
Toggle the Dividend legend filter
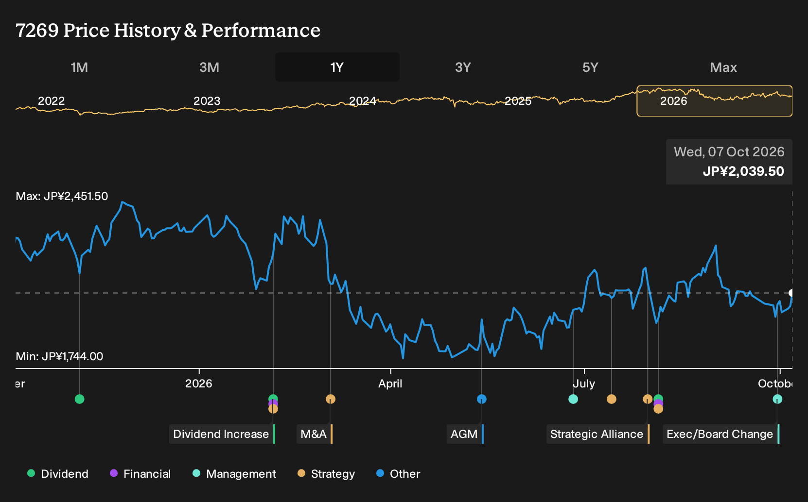pos(58,474)
